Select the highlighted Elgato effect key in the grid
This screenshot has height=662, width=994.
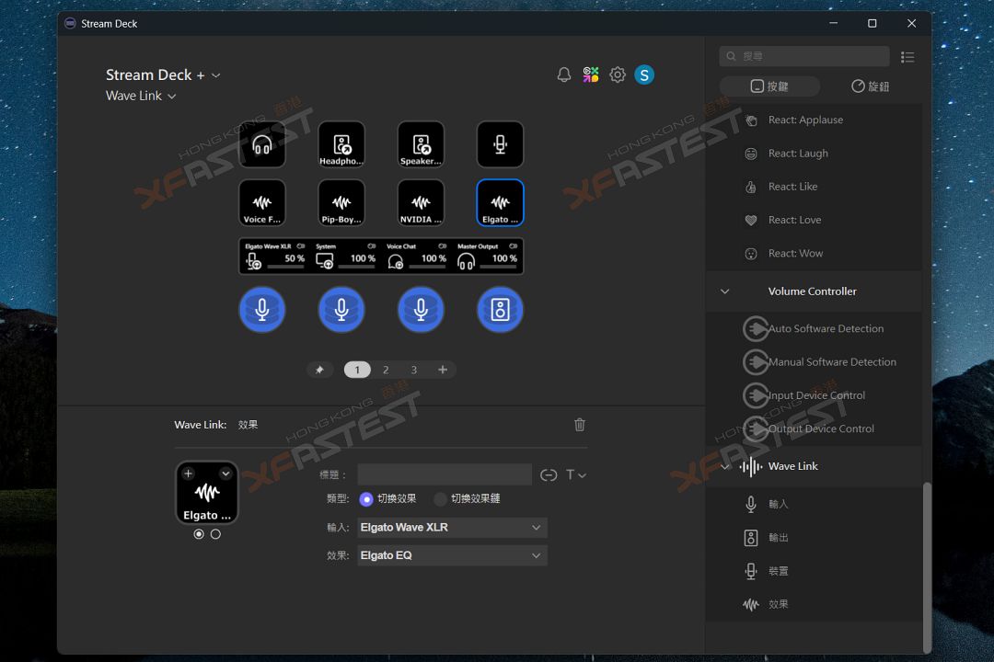pyautogui.click(x=500, y=202)
